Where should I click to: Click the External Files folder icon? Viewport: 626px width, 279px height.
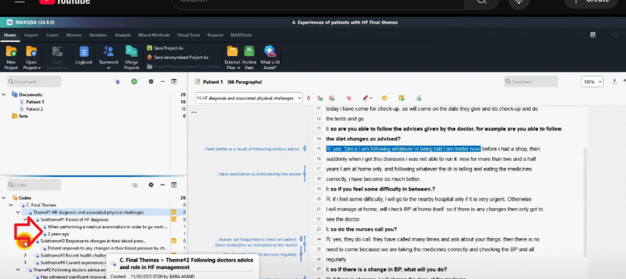pos(232,51)
